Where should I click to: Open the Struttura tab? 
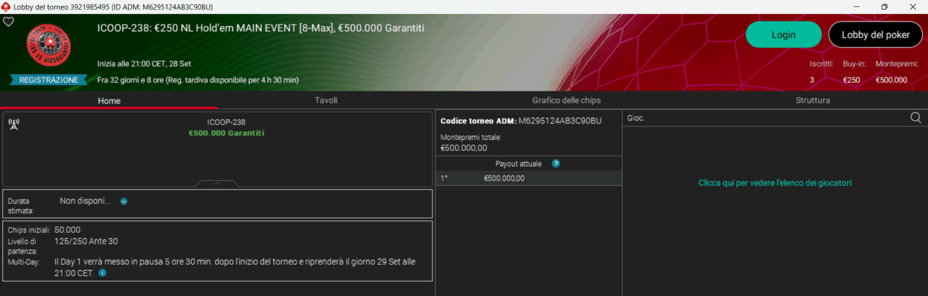813,101
